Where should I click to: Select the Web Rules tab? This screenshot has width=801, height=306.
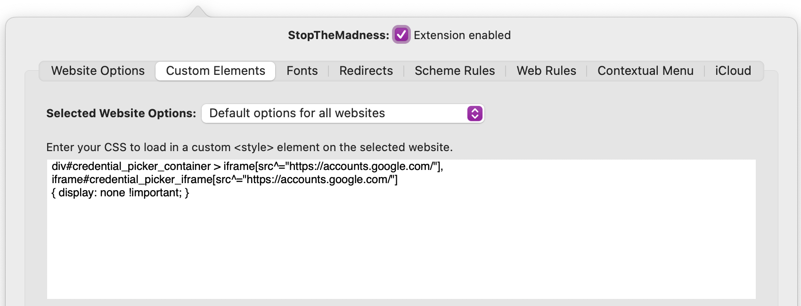click(546, 71)
